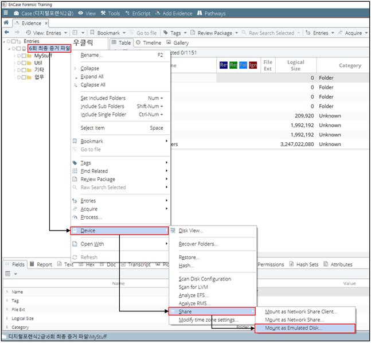371x343 pixels.
Task: Click the Disk View icon in submenu
Action: 173,231
